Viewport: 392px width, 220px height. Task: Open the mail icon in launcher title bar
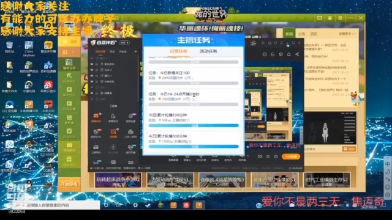tap(320, 18)
